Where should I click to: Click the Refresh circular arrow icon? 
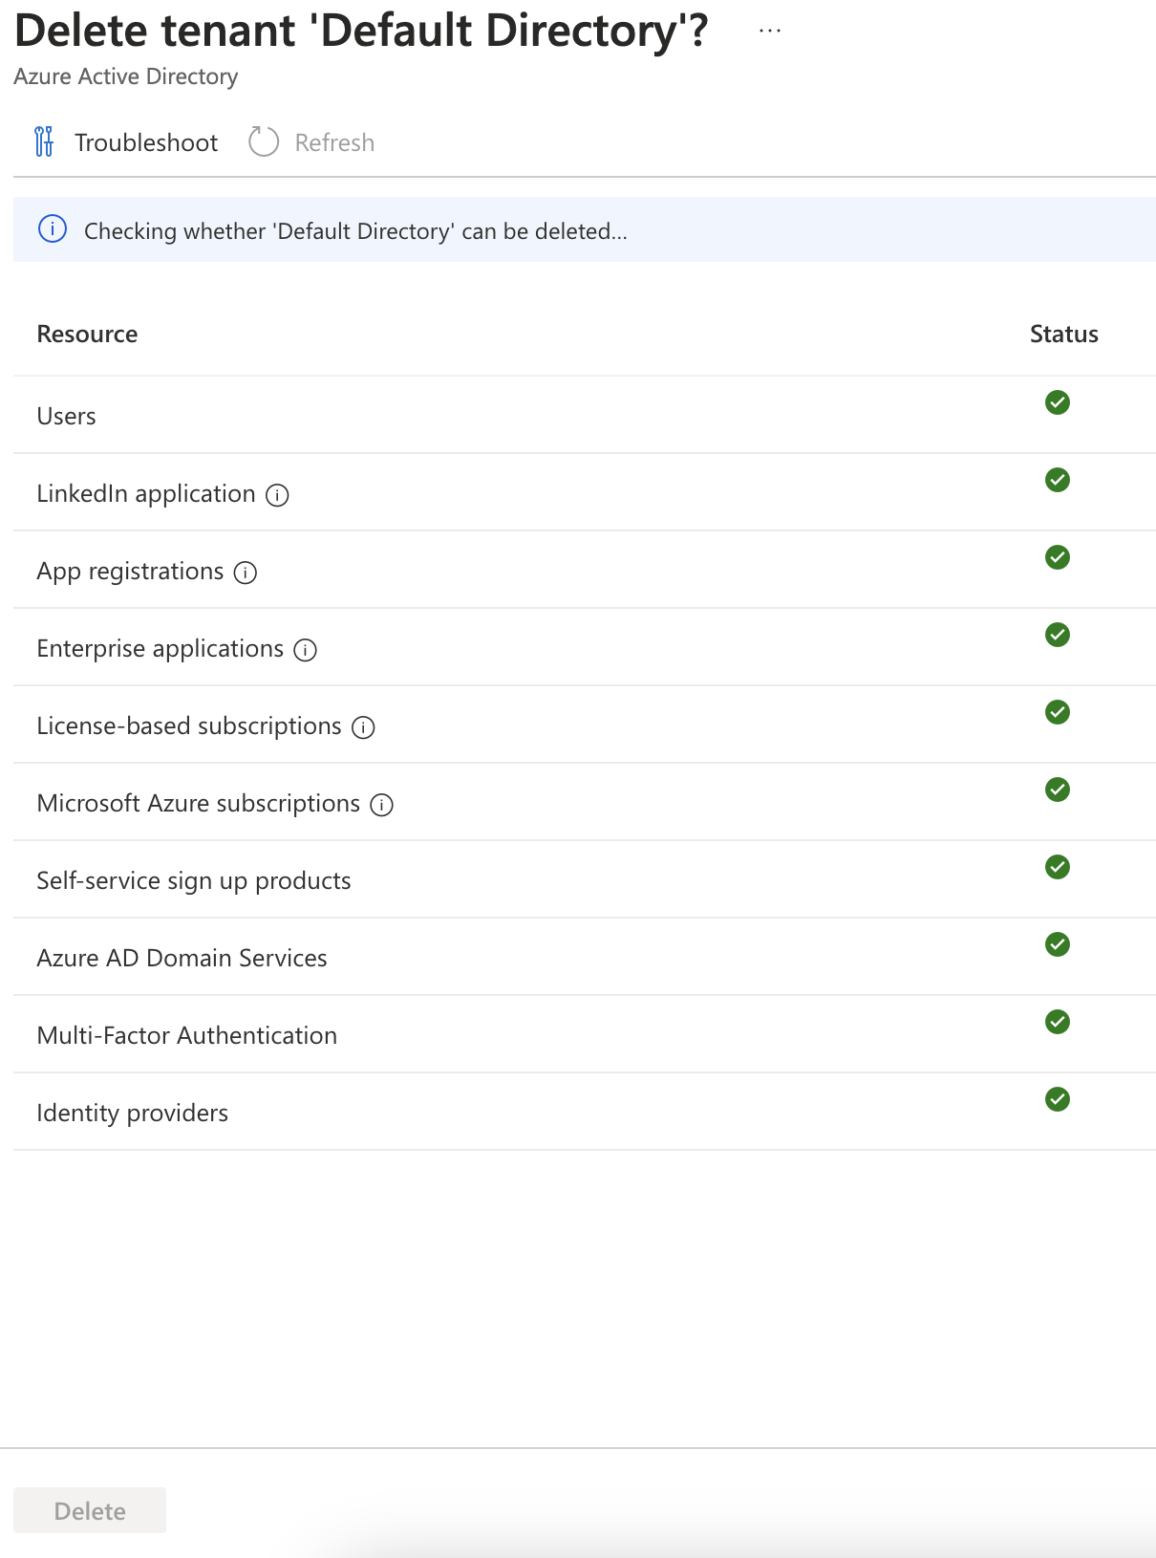[263, 141]
